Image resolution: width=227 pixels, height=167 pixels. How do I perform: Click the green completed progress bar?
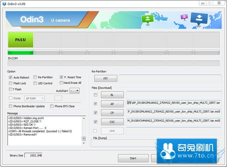[x=20, y=52]
